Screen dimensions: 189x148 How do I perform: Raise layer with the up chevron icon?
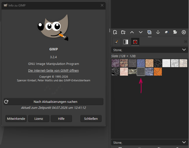point(132,32)
